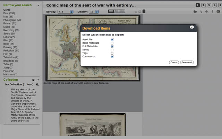Click the plus add icon in toolbar
Viewport: 222px width, 139px height.
pos(207,11)
